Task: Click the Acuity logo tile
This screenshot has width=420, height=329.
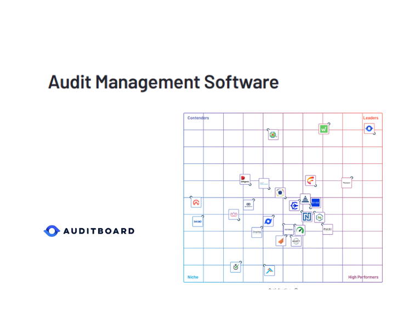Action: (x=296, y=241)
